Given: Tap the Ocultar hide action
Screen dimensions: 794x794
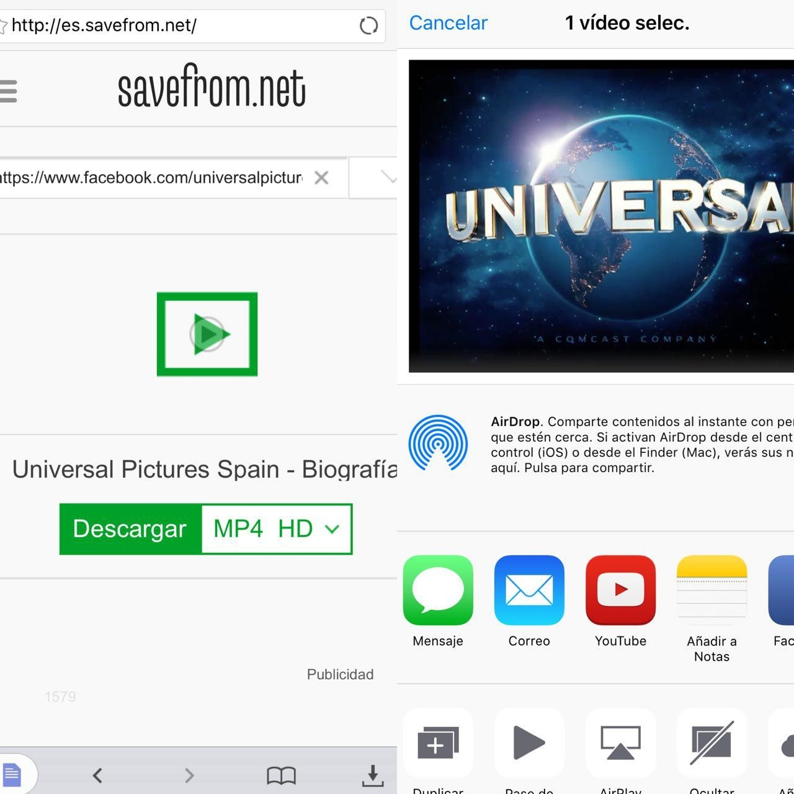Looking at the screenshot, I should coord(711,743).
